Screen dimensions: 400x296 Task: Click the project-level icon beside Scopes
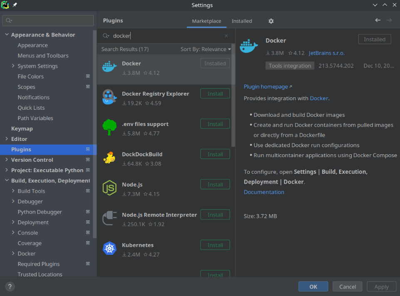tap(88, 86)
